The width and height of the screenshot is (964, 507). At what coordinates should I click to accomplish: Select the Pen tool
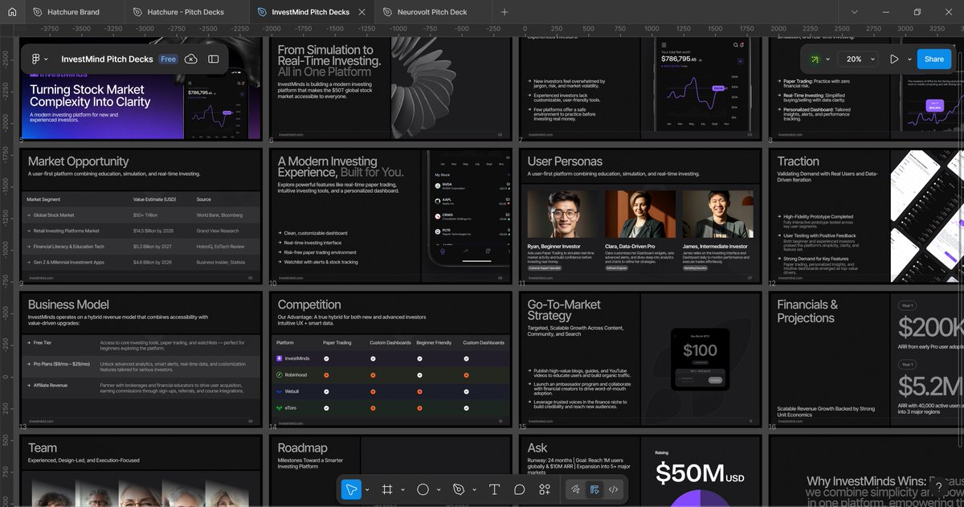pos(459,489)
